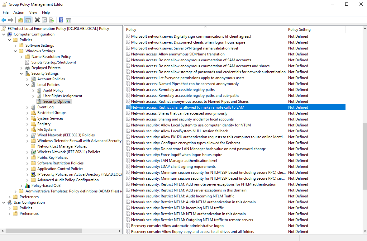Click the Export List toolbar icon
This screenshot has width=367, height=241.
[x=52, y=20]
